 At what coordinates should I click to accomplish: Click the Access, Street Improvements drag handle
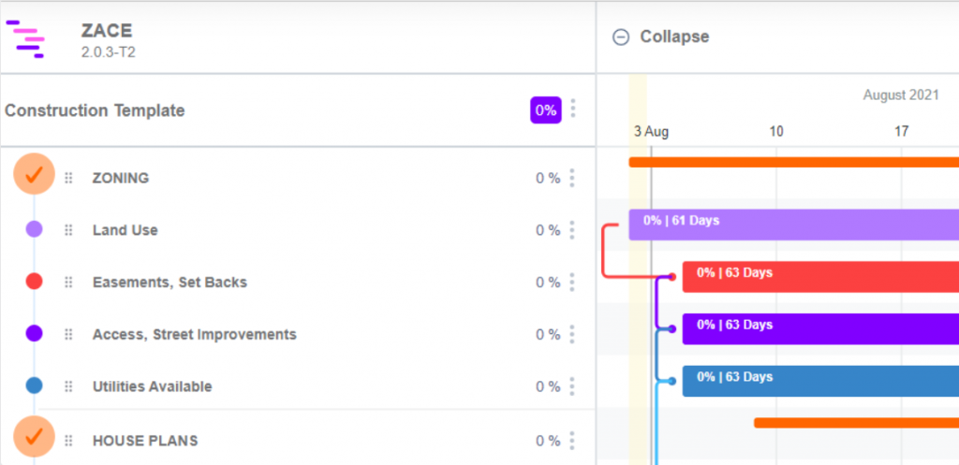68,334
